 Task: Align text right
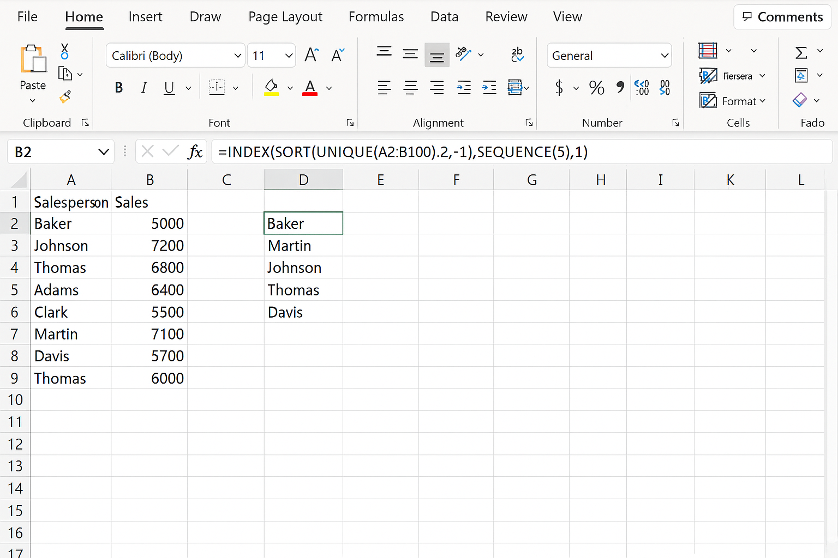coord(437,87)
